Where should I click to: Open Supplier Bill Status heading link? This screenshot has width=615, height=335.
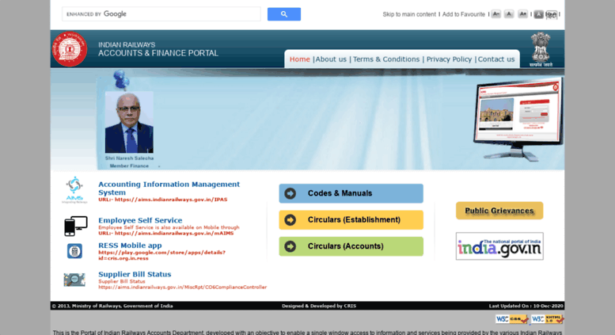135,274
